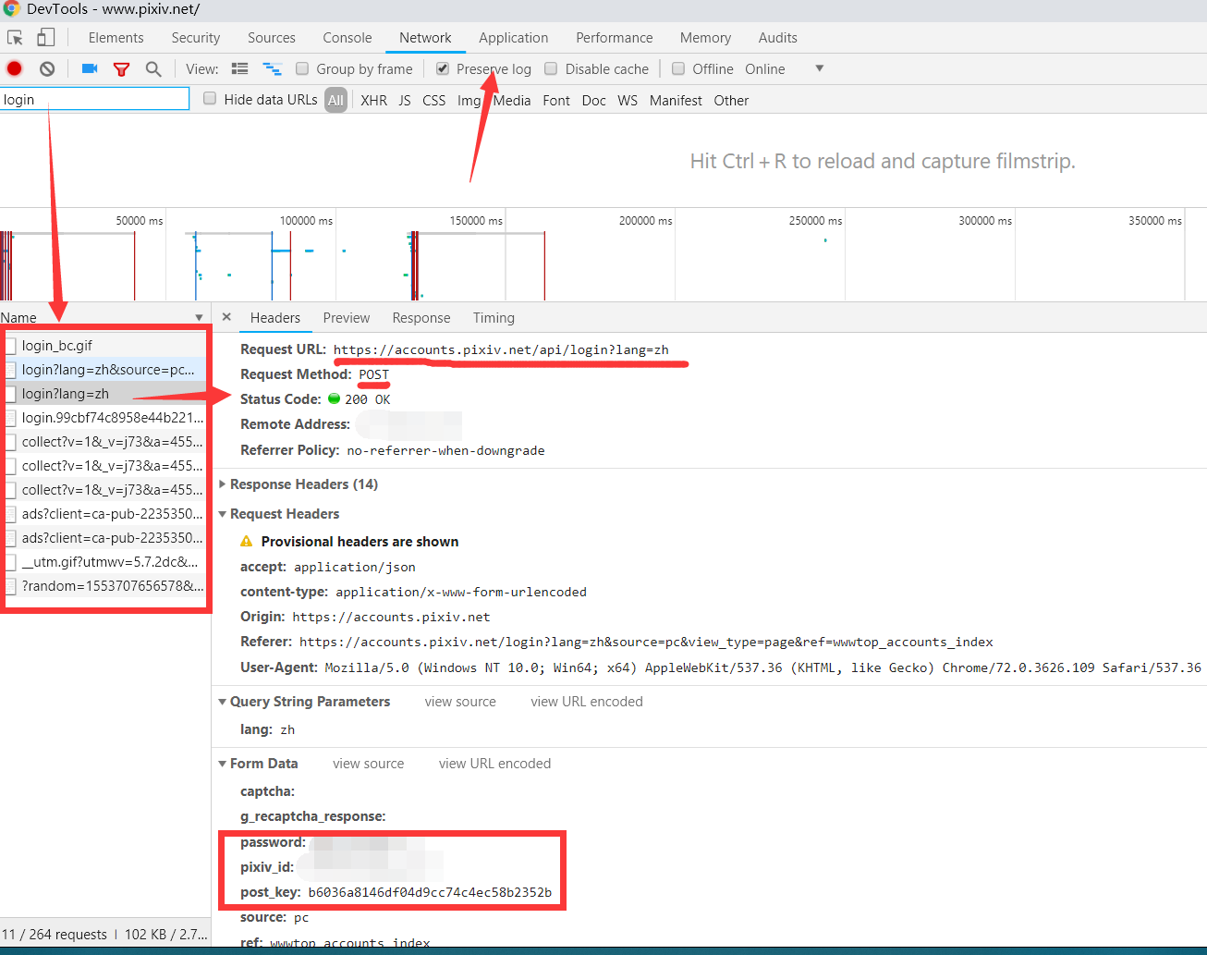Uncheck Preserve log checkbox
This screenshot has height=955, width=1207.
click(443, 68)
